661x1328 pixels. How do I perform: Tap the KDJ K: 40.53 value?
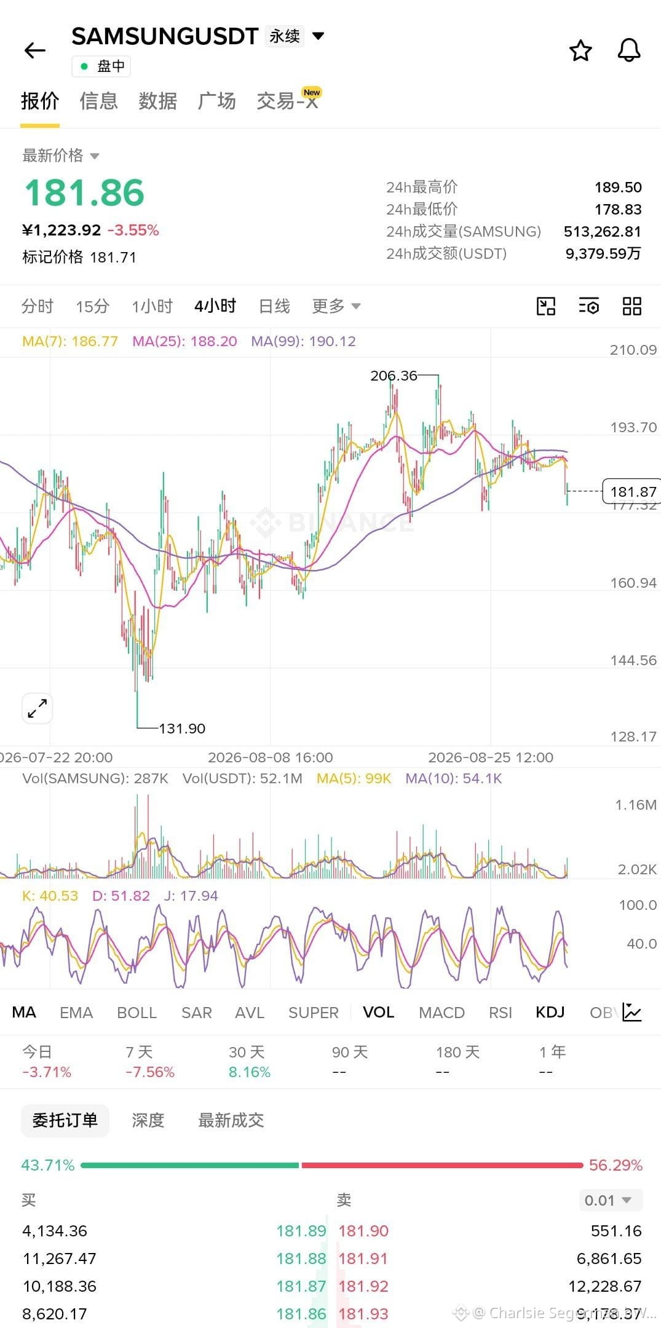50,896
